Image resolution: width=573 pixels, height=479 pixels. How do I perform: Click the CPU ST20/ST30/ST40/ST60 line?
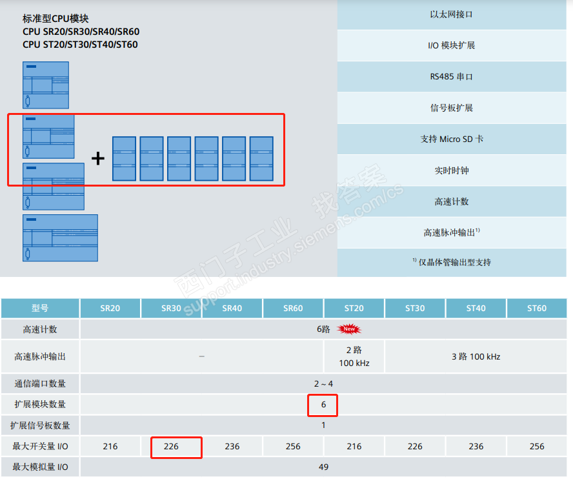point(80,45)
